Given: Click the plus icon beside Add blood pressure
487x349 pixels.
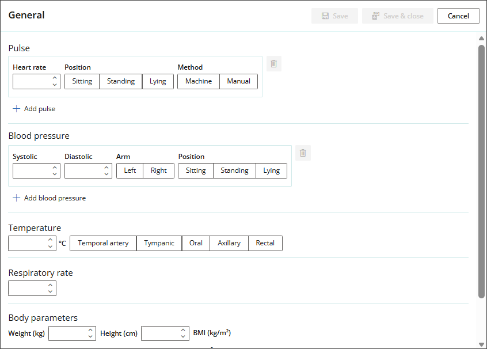Looking at the screenshot, I should (x=17, y=198).
